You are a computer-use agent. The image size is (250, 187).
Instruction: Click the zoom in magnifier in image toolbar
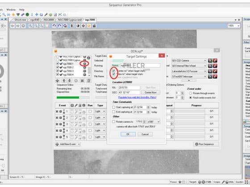pyautogui.click(x=30, y=26)
